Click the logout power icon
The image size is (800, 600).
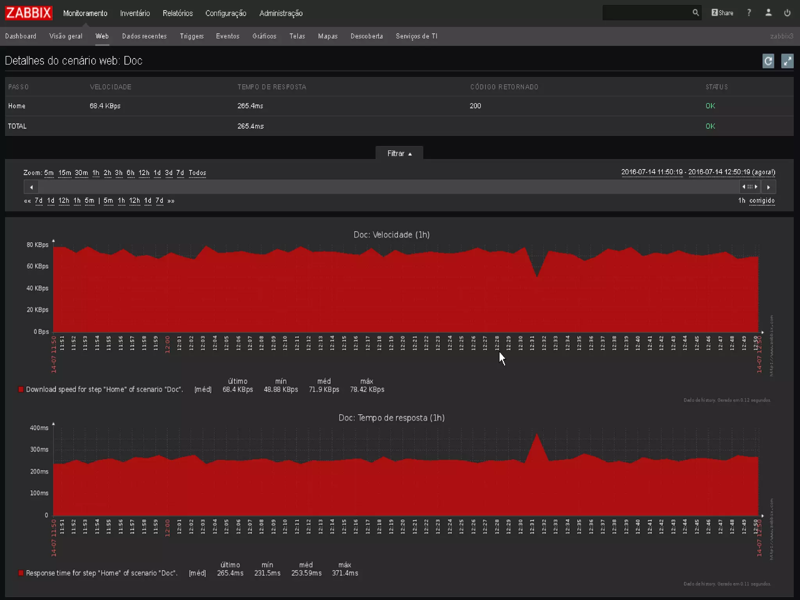[787, 13]
